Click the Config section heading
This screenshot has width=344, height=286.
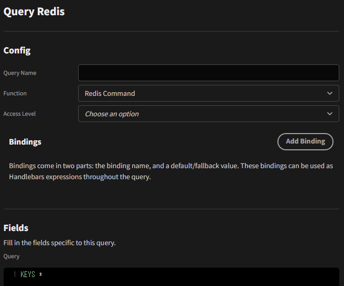point(17,51)
